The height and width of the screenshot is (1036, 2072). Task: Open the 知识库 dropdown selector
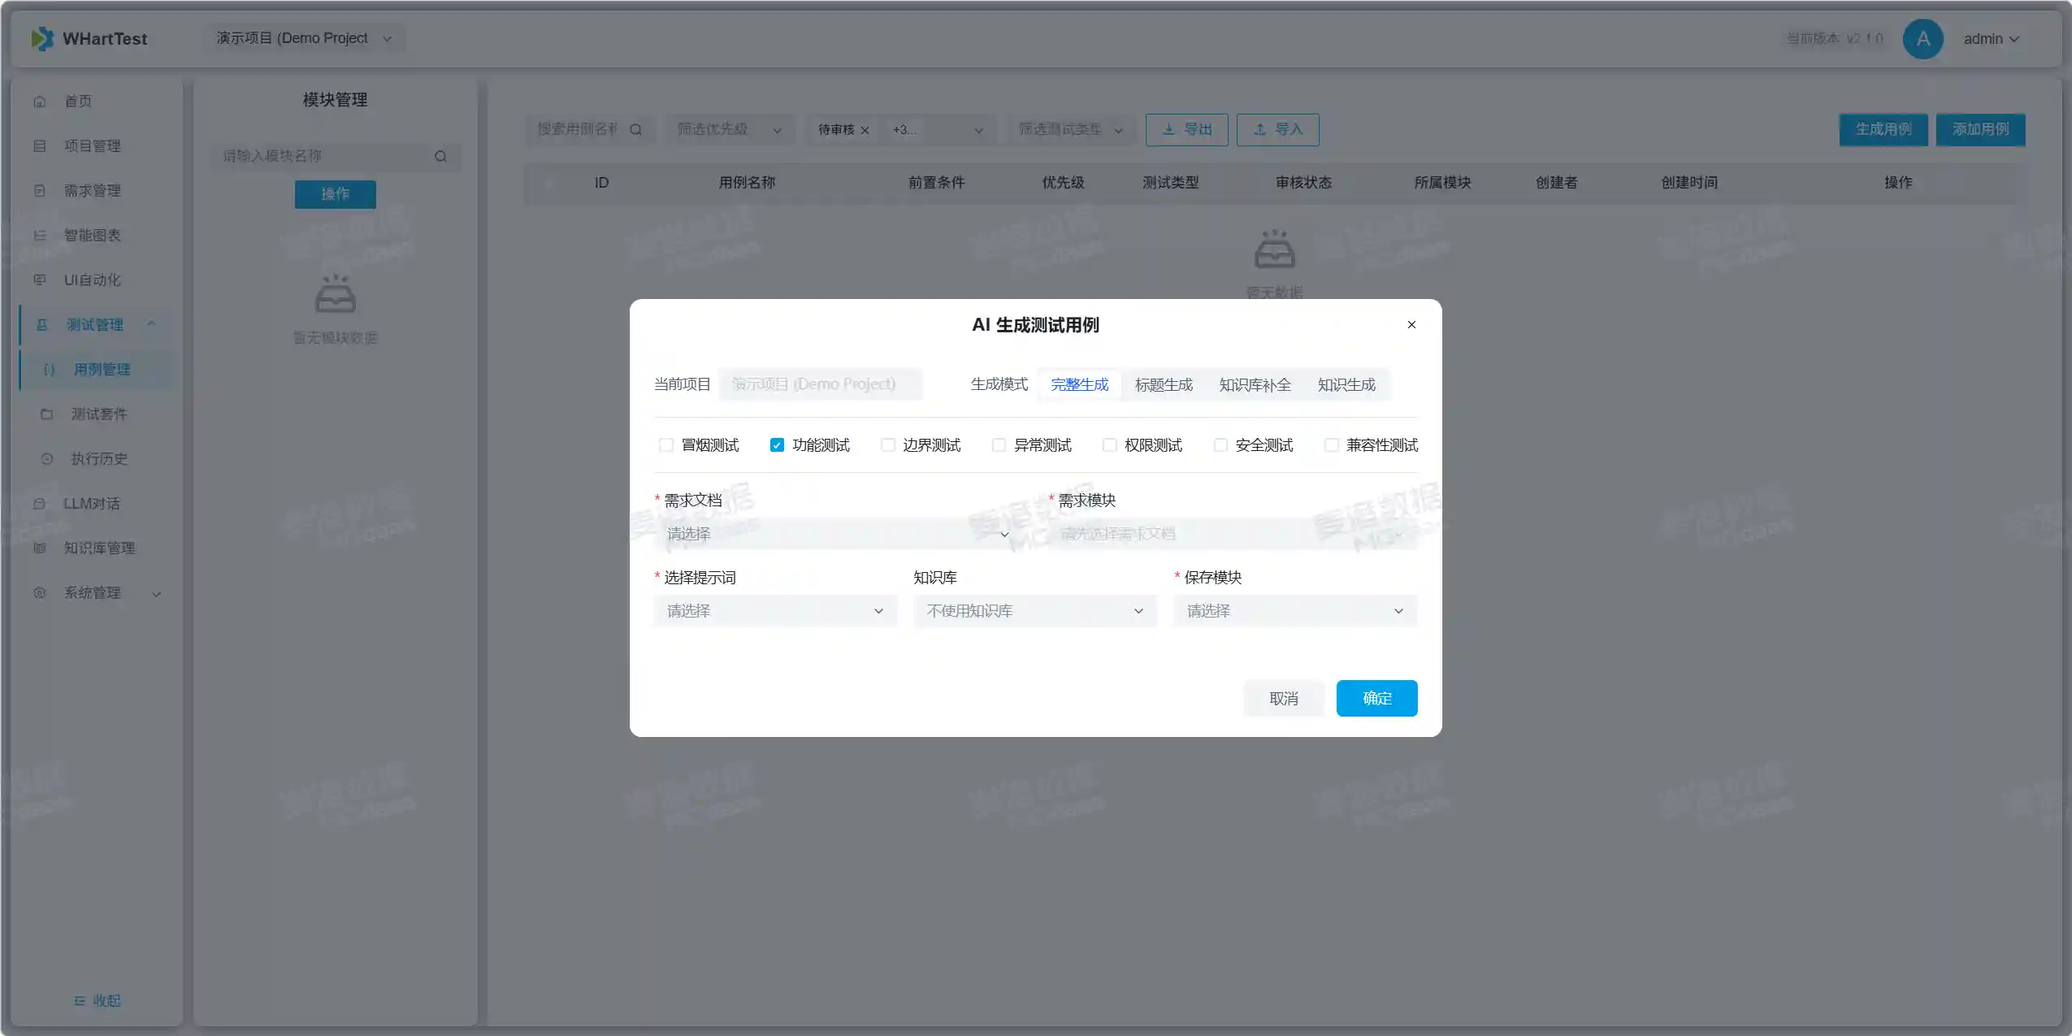tap(1034, 611)
